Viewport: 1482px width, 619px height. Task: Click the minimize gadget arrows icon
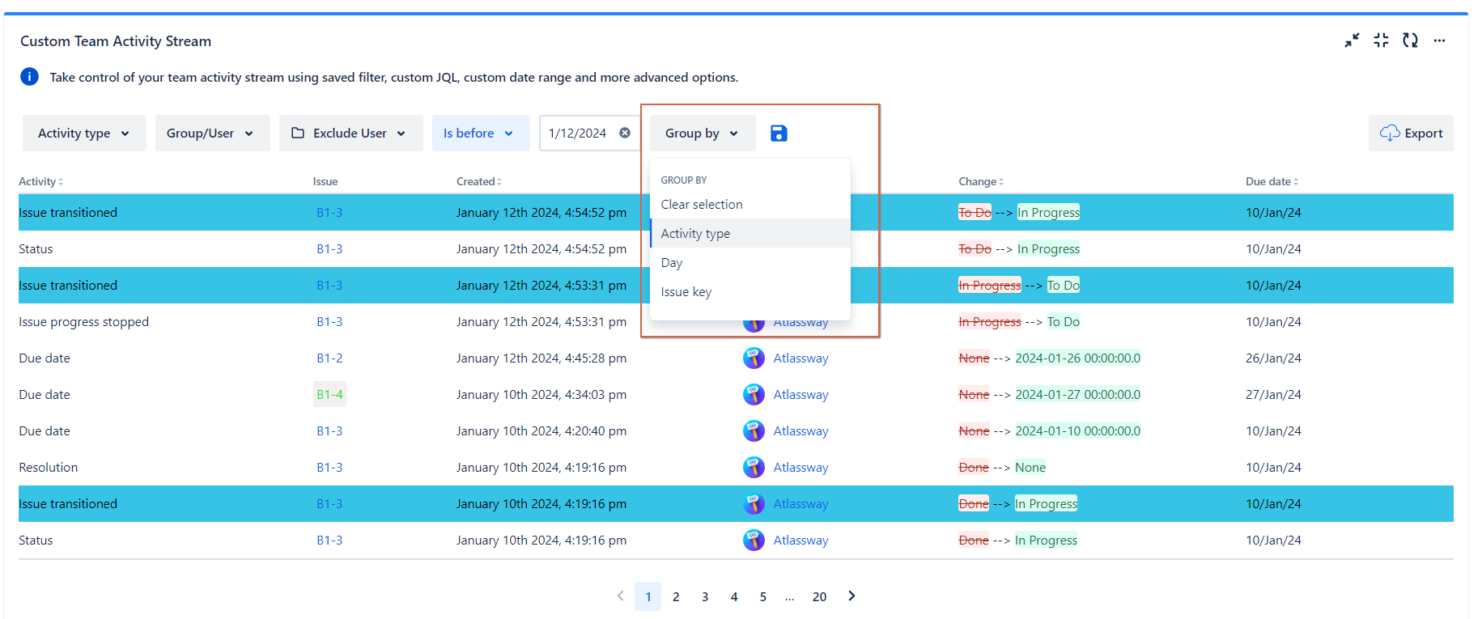pos(1352,40)
